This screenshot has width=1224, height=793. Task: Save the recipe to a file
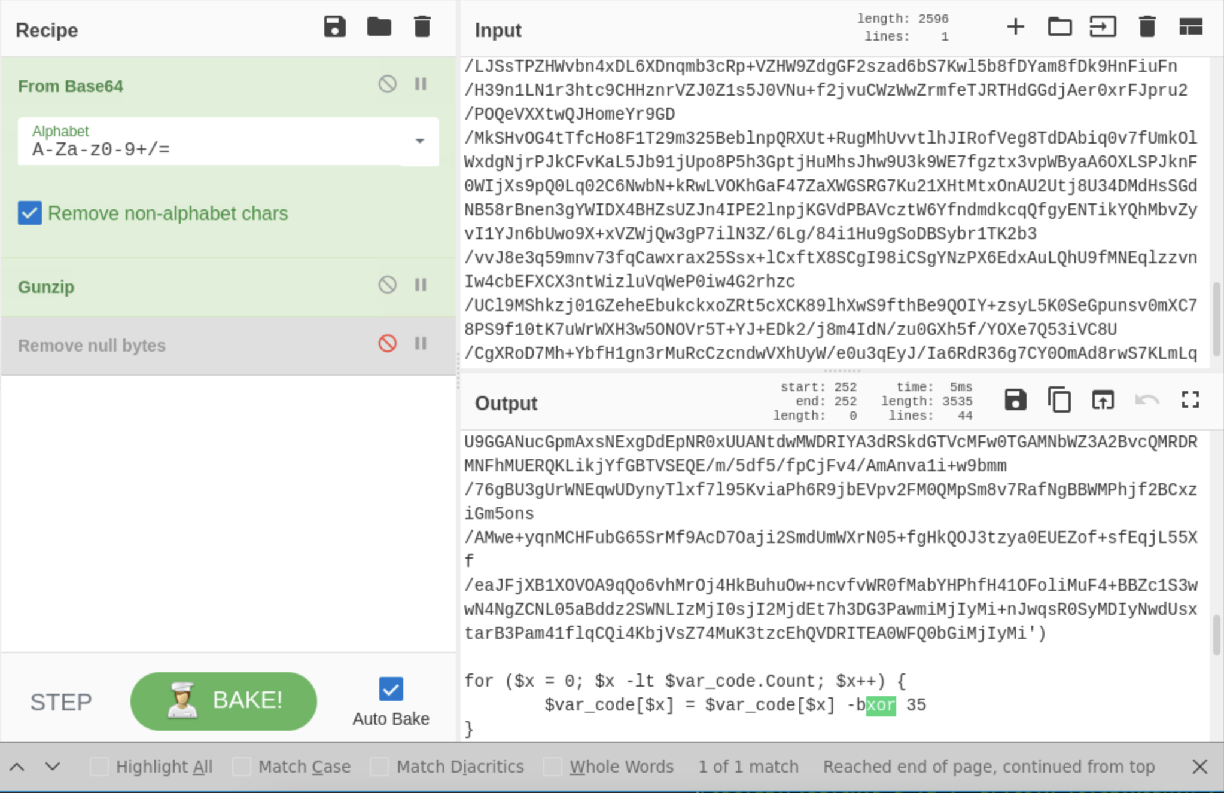click(334, 26)
